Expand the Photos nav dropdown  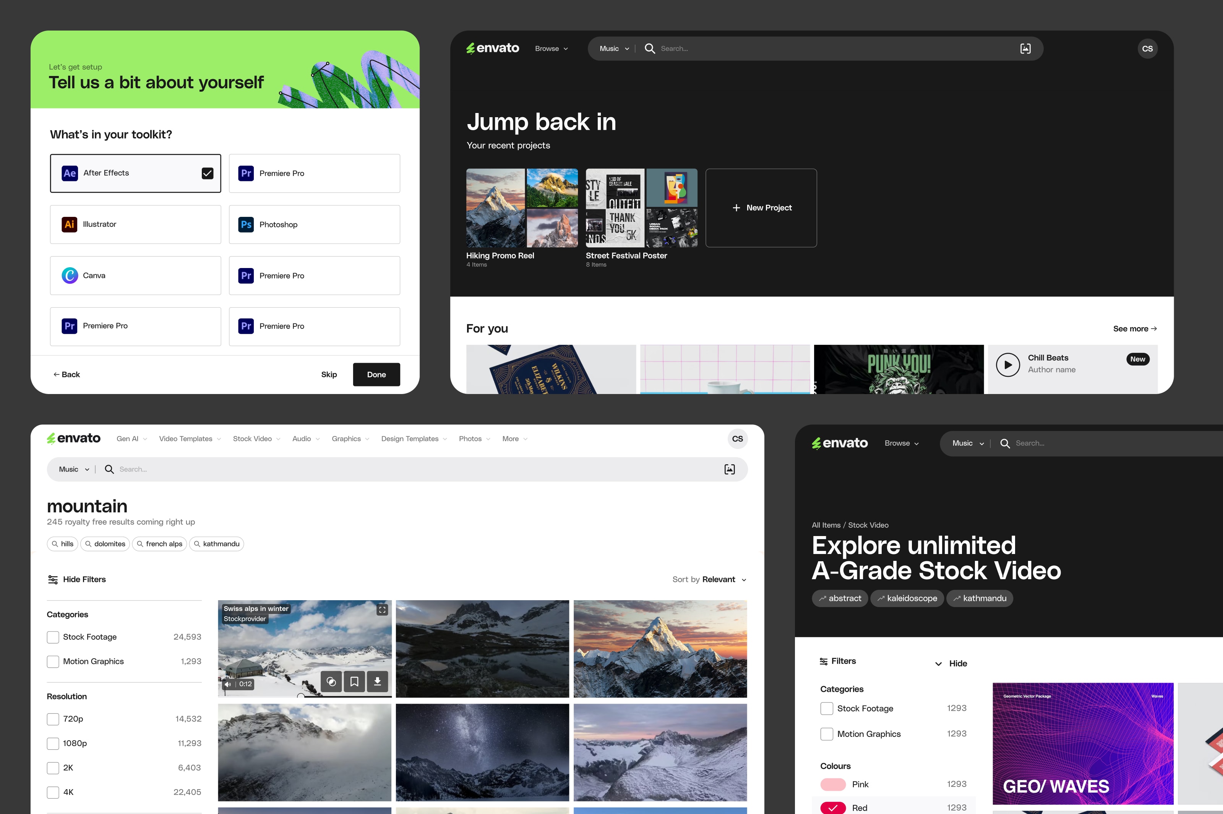point(474,439)
